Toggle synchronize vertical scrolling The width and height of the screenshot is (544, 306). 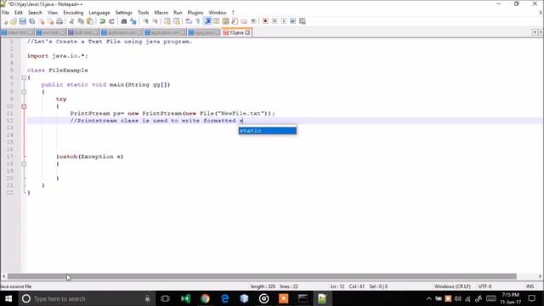point(167,21)
